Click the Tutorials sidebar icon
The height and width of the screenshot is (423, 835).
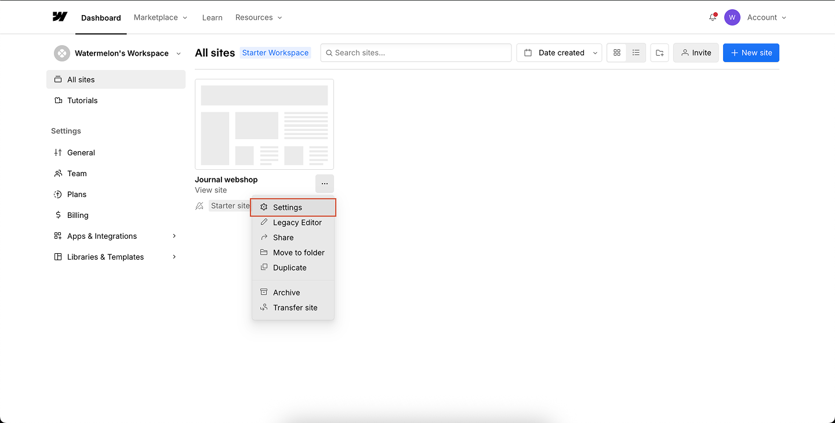point(58,100)
